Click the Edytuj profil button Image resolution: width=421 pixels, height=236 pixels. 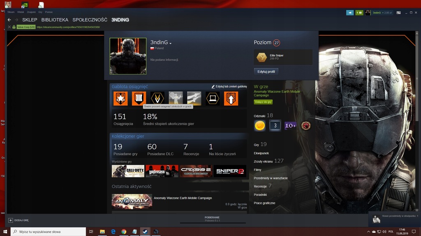pyautogui.click(x=266, y=71)
